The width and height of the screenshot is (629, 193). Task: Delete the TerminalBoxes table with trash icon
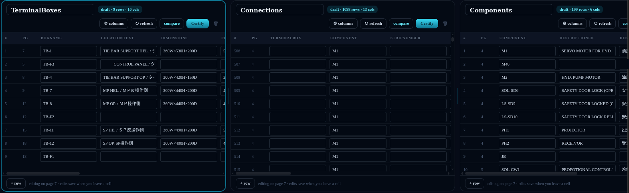(216, 24)
